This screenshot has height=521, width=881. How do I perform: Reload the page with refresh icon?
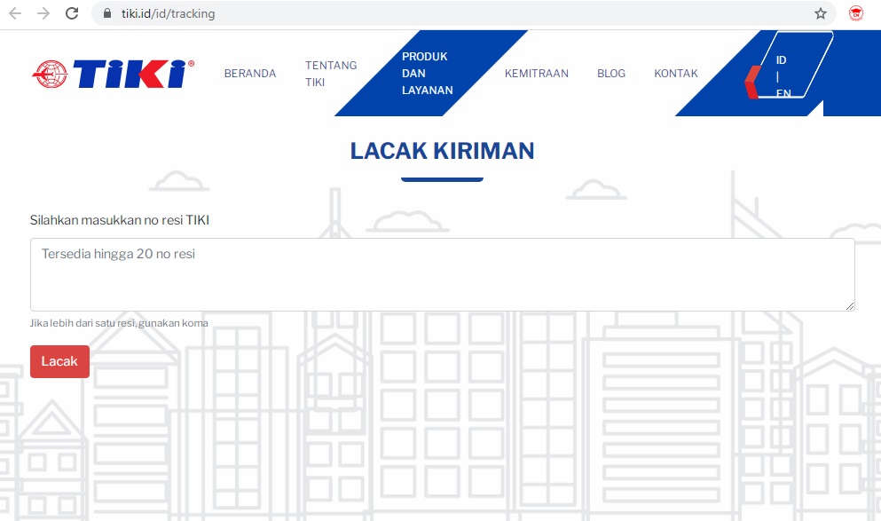pos(72,13)
